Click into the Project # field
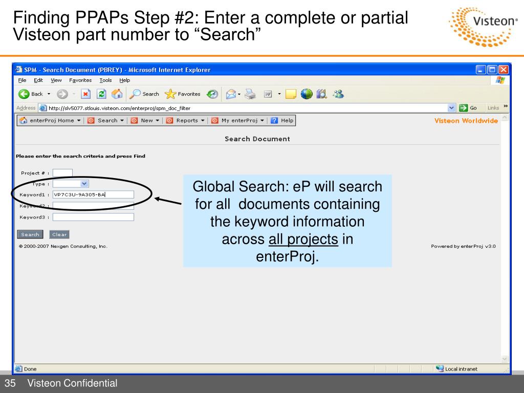 [62, 173]
